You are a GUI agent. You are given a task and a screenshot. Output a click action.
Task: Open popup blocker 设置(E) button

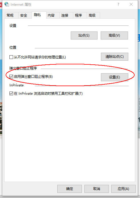(115, 77)
